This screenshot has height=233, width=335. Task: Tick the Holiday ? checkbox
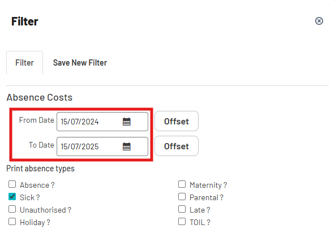click(12, 222)
